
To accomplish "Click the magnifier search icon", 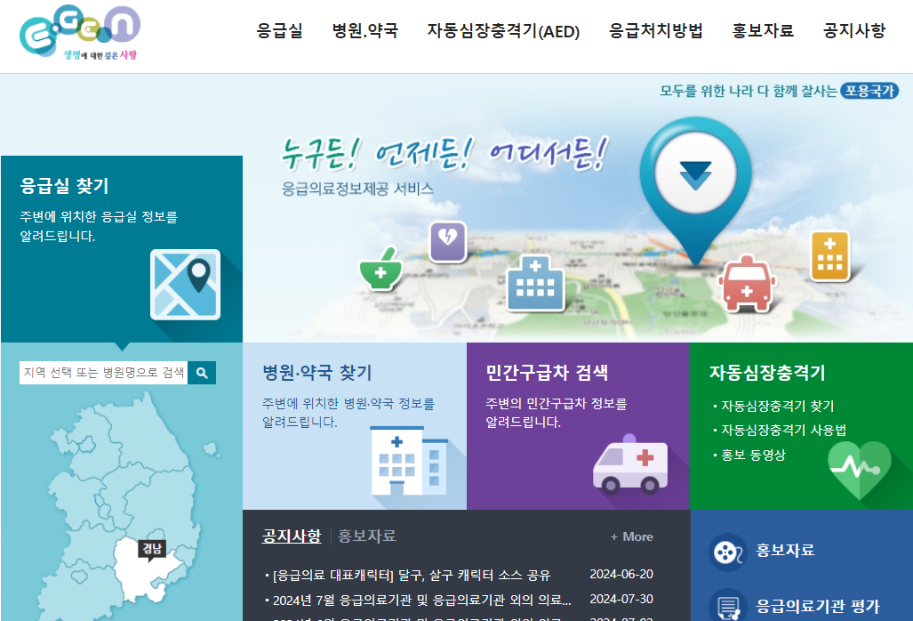I will 202,373.
